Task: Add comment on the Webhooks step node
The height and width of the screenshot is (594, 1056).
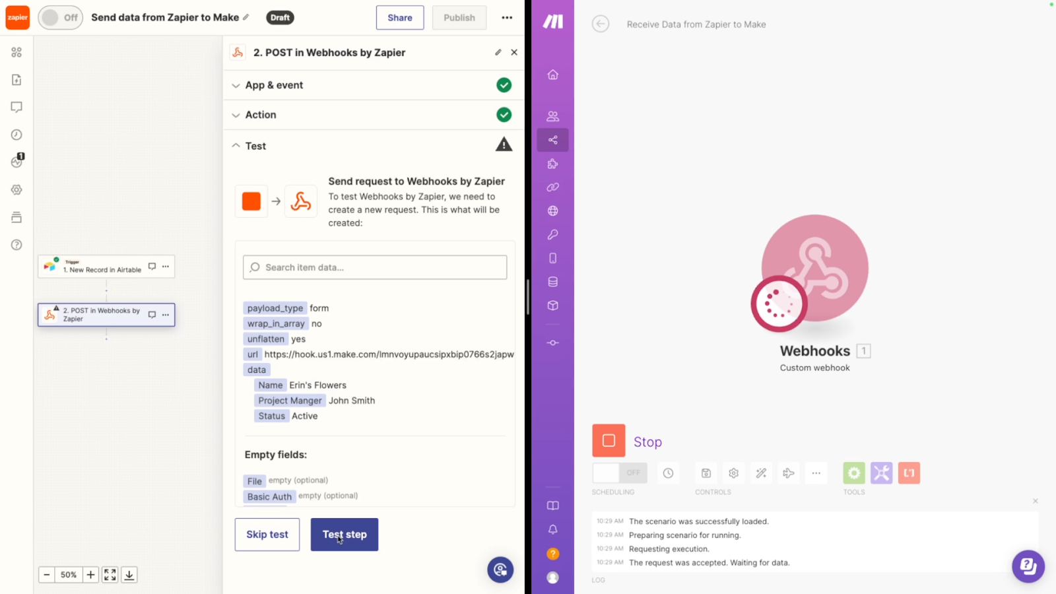Action: tap(152, 315)
